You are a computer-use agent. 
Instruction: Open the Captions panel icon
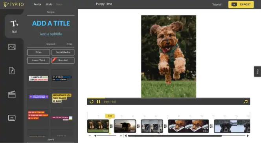click(x=12, y=118)
